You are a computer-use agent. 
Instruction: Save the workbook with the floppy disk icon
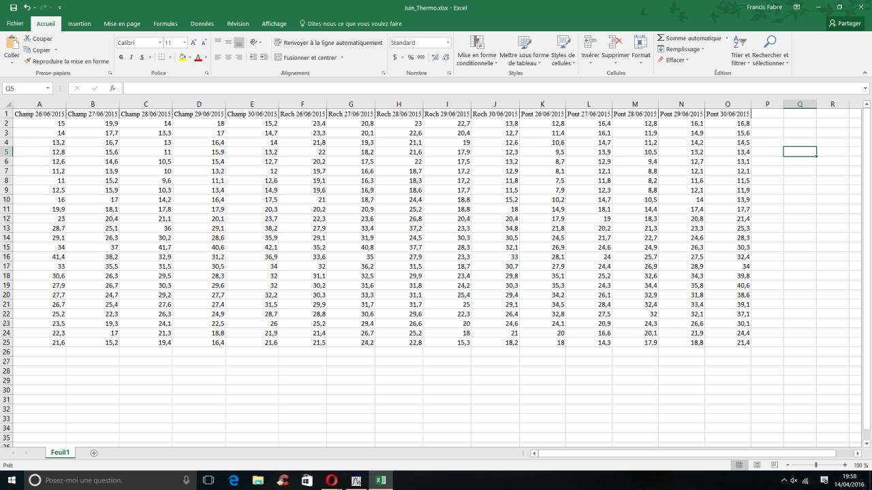pyautogui.click(x=13, y=7)
